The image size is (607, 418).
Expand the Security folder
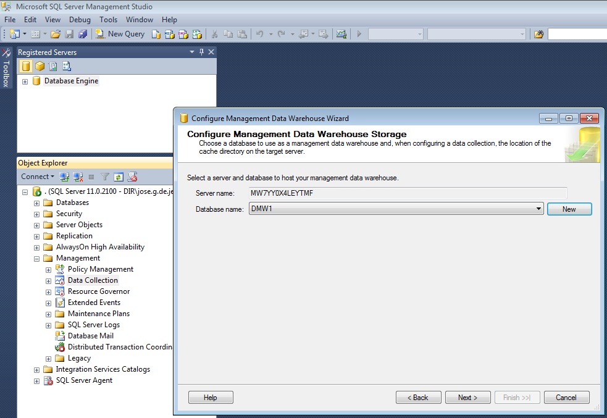click(37, 214)
